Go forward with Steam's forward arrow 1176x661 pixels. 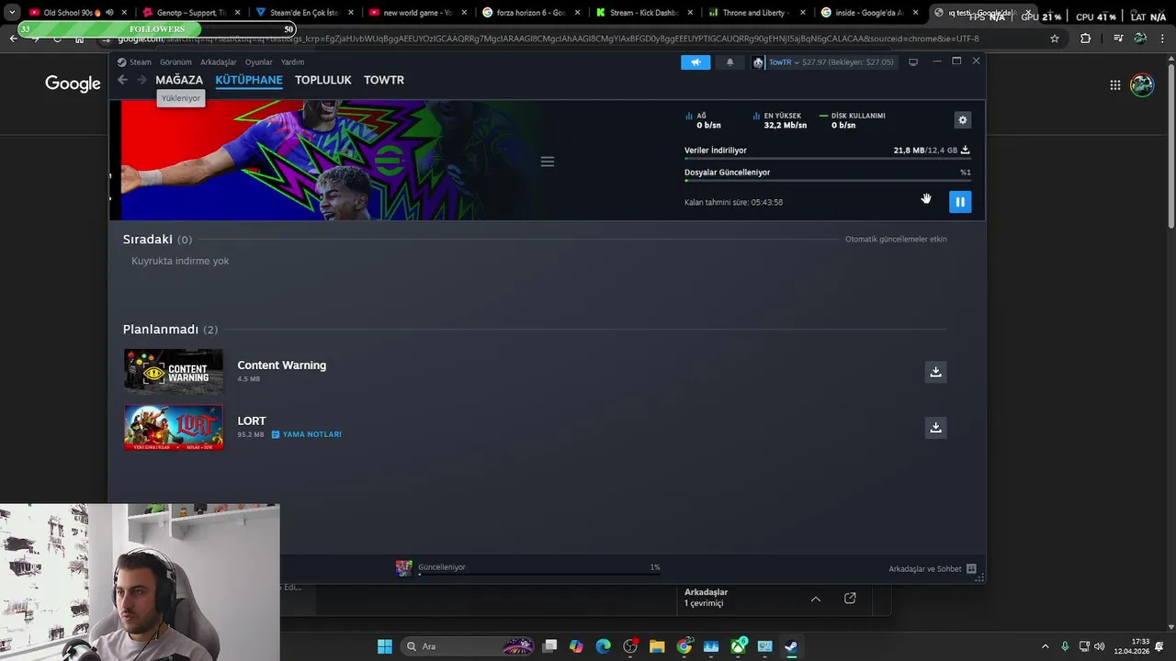click(x=141, y=80)
